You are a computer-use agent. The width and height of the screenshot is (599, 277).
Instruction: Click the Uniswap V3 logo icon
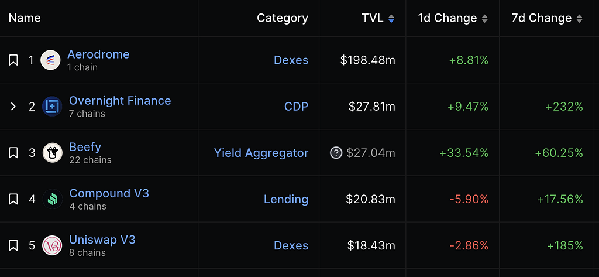tap(52, 245)
